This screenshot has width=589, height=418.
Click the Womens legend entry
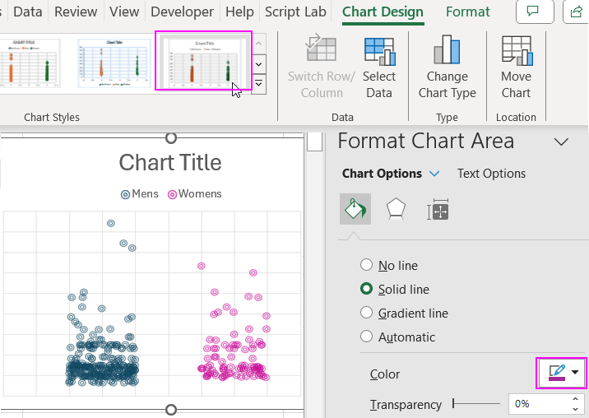195,194
